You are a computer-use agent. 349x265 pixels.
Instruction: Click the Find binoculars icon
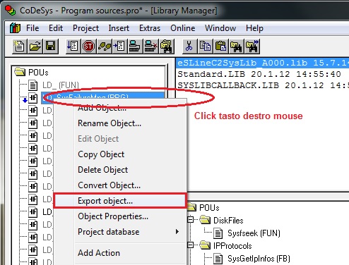click(x=236, y=46)
